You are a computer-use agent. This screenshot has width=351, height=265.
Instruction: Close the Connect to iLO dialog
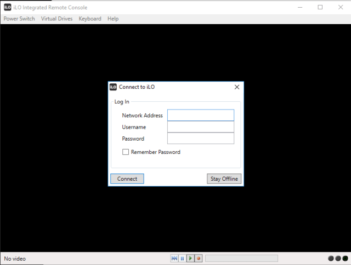pyautogui.click(x=237, y=87)
